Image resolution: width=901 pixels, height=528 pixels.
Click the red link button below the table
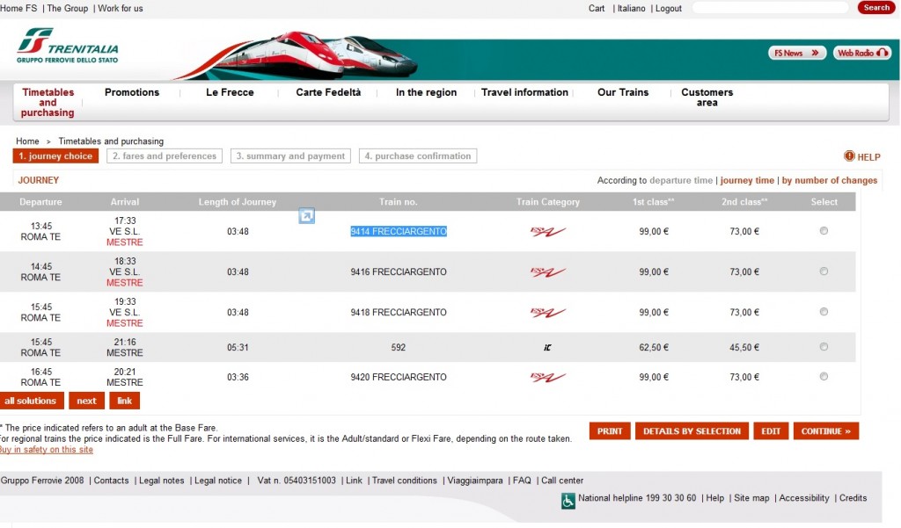pyautogui.click(x=125, y=401)
